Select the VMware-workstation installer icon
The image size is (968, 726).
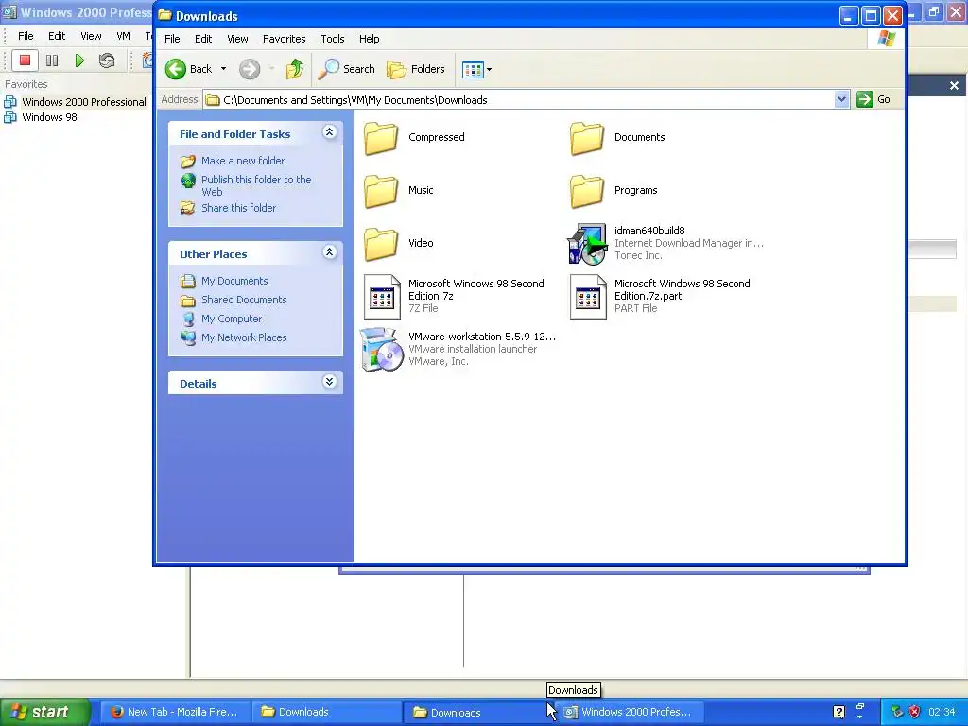(x=382, y=350)
